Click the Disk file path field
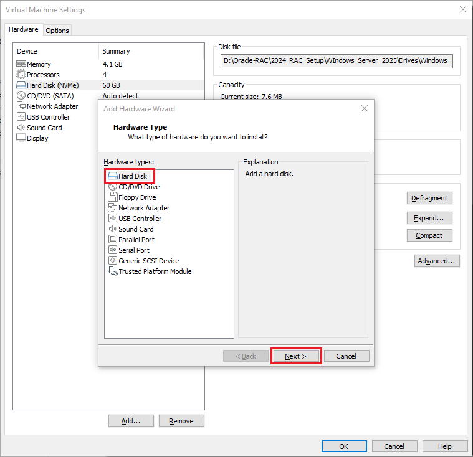473x457 pixels. click(337, 61)
